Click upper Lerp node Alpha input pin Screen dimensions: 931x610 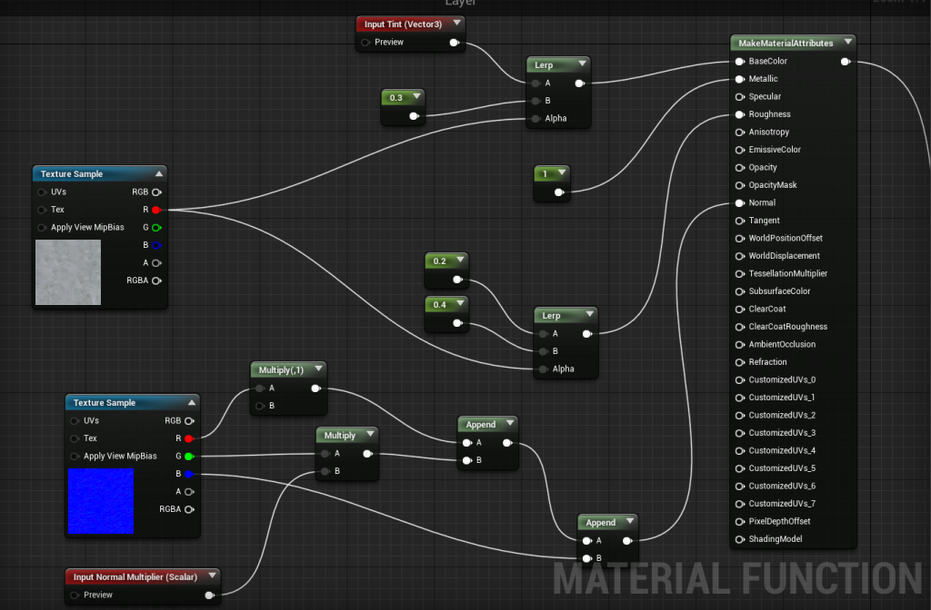click(536, 119)
